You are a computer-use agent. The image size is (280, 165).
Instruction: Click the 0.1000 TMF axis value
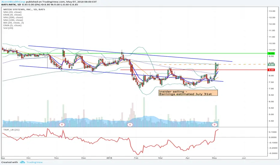click(273, 132)
